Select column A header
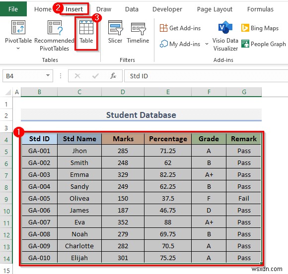Screen dimensions: 288x274 17,92
